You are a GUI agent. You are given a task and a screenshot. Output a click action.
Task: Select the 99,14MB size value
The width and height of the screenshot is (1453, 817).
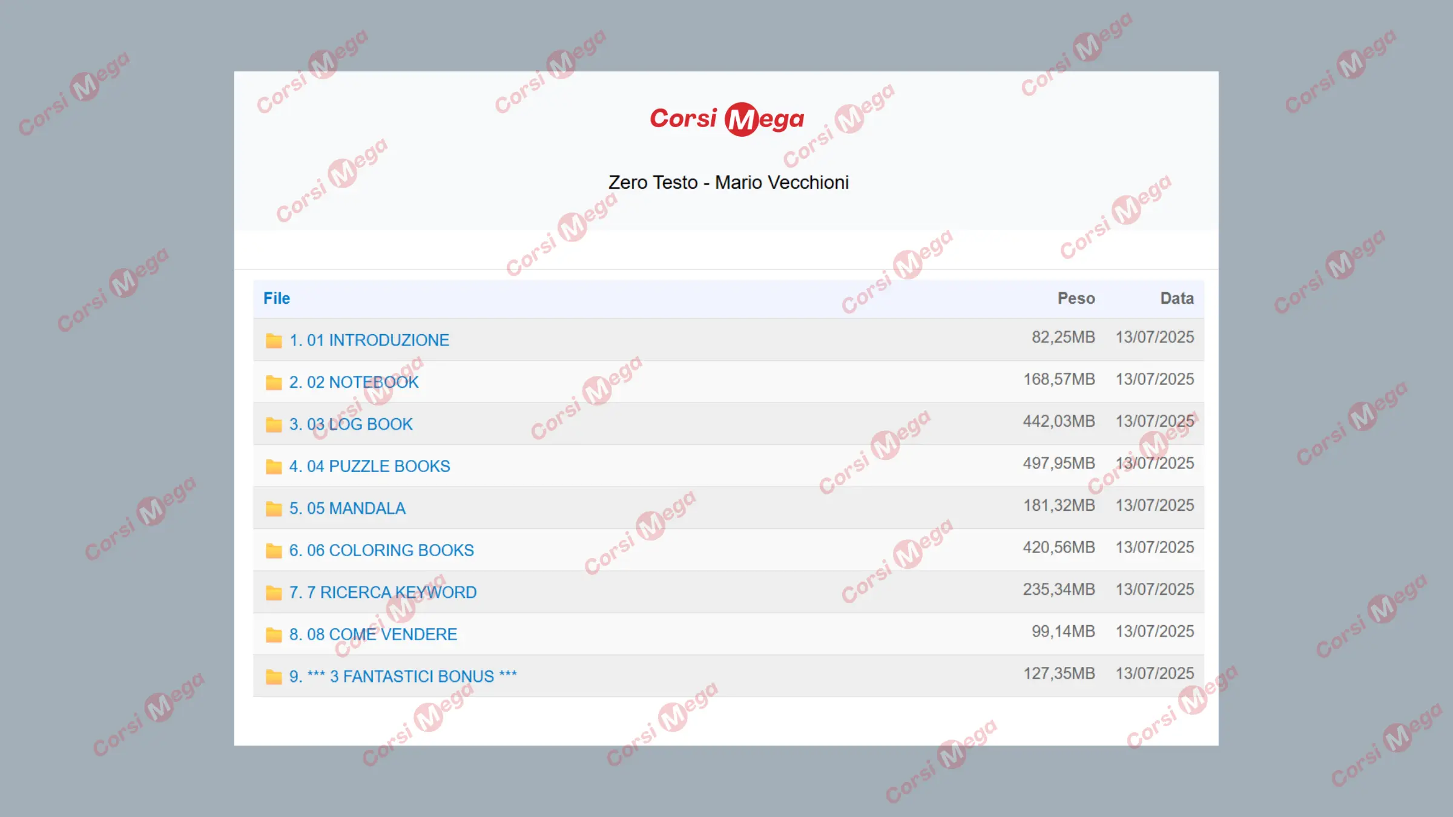pyautogui.click(x=1063, y=632)
